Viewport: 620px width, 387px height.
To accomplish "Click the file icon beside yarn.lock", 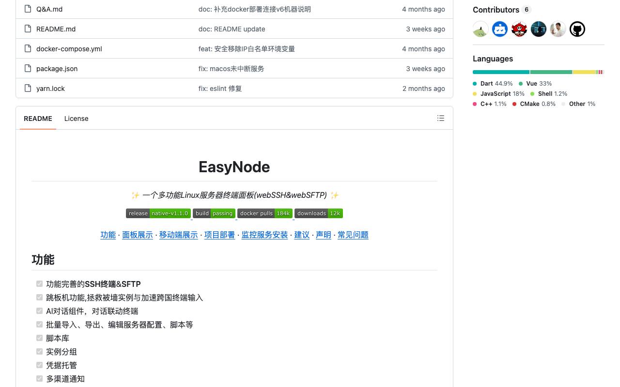I will coord(28,89).
